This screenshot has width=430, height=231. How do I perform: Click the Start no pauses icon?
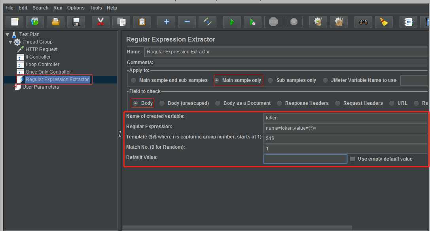(252, 22)
